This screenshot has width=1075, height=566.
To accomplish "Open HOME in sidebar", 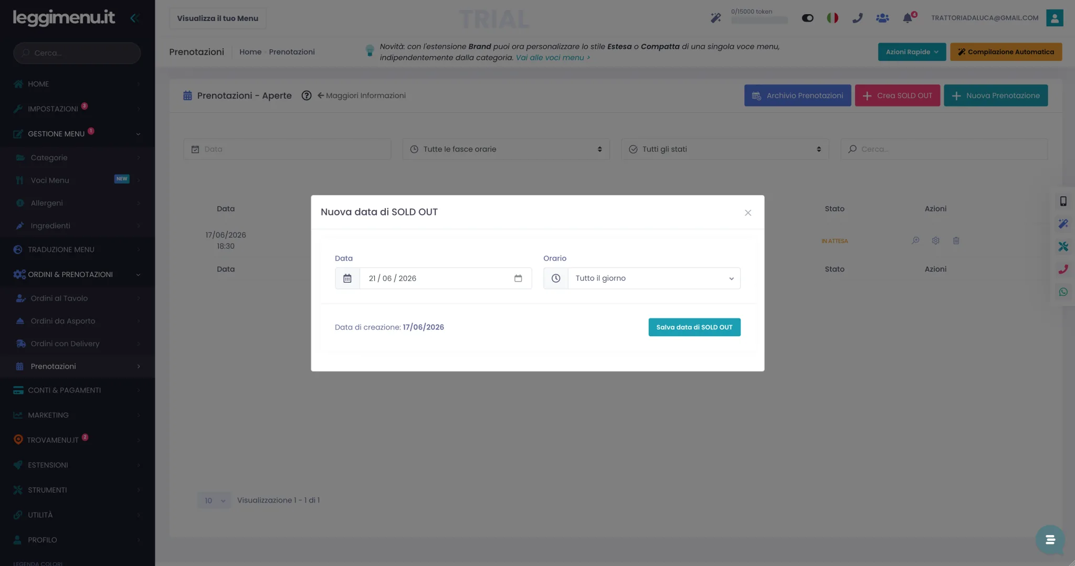I will click(77, 84).
